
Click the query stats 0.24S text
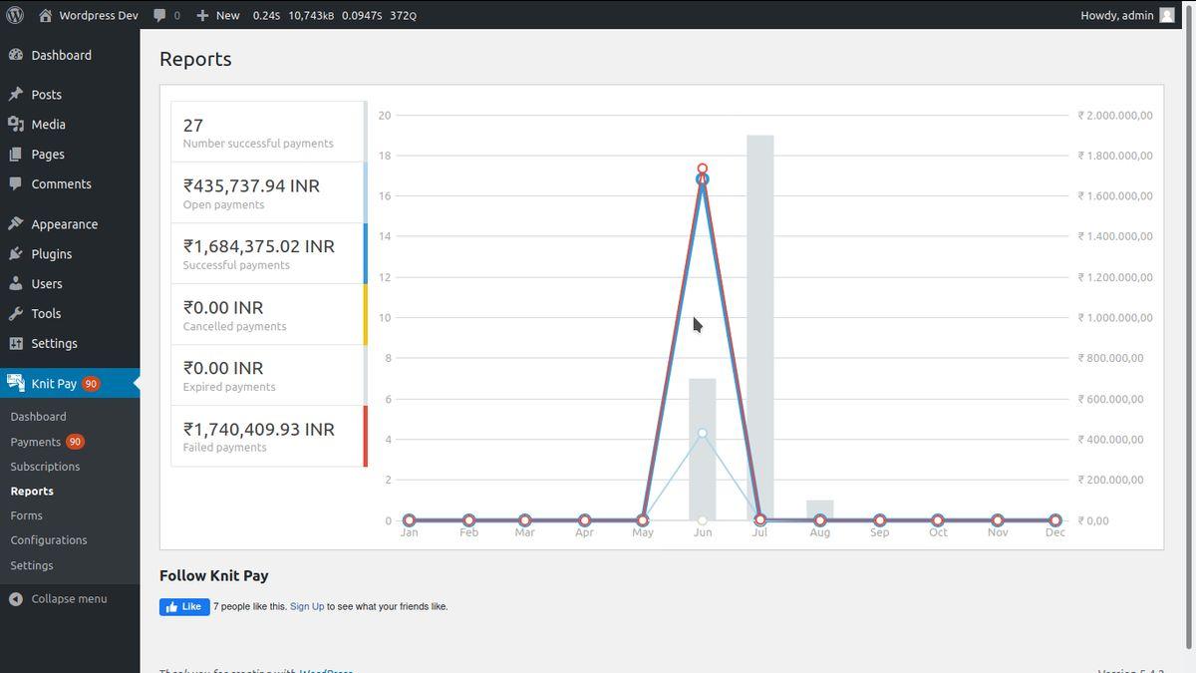point(265,16)
